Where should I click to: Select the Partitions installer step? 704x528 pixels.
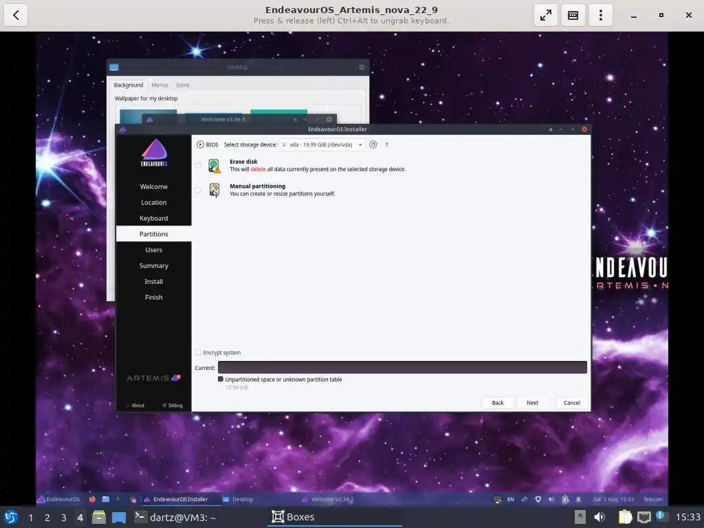coord(153,234)
